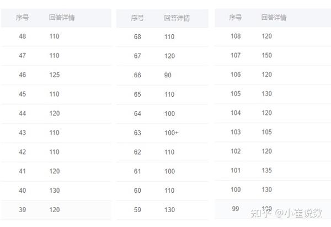Select the 125 answer in row 46

pos(54,75)
